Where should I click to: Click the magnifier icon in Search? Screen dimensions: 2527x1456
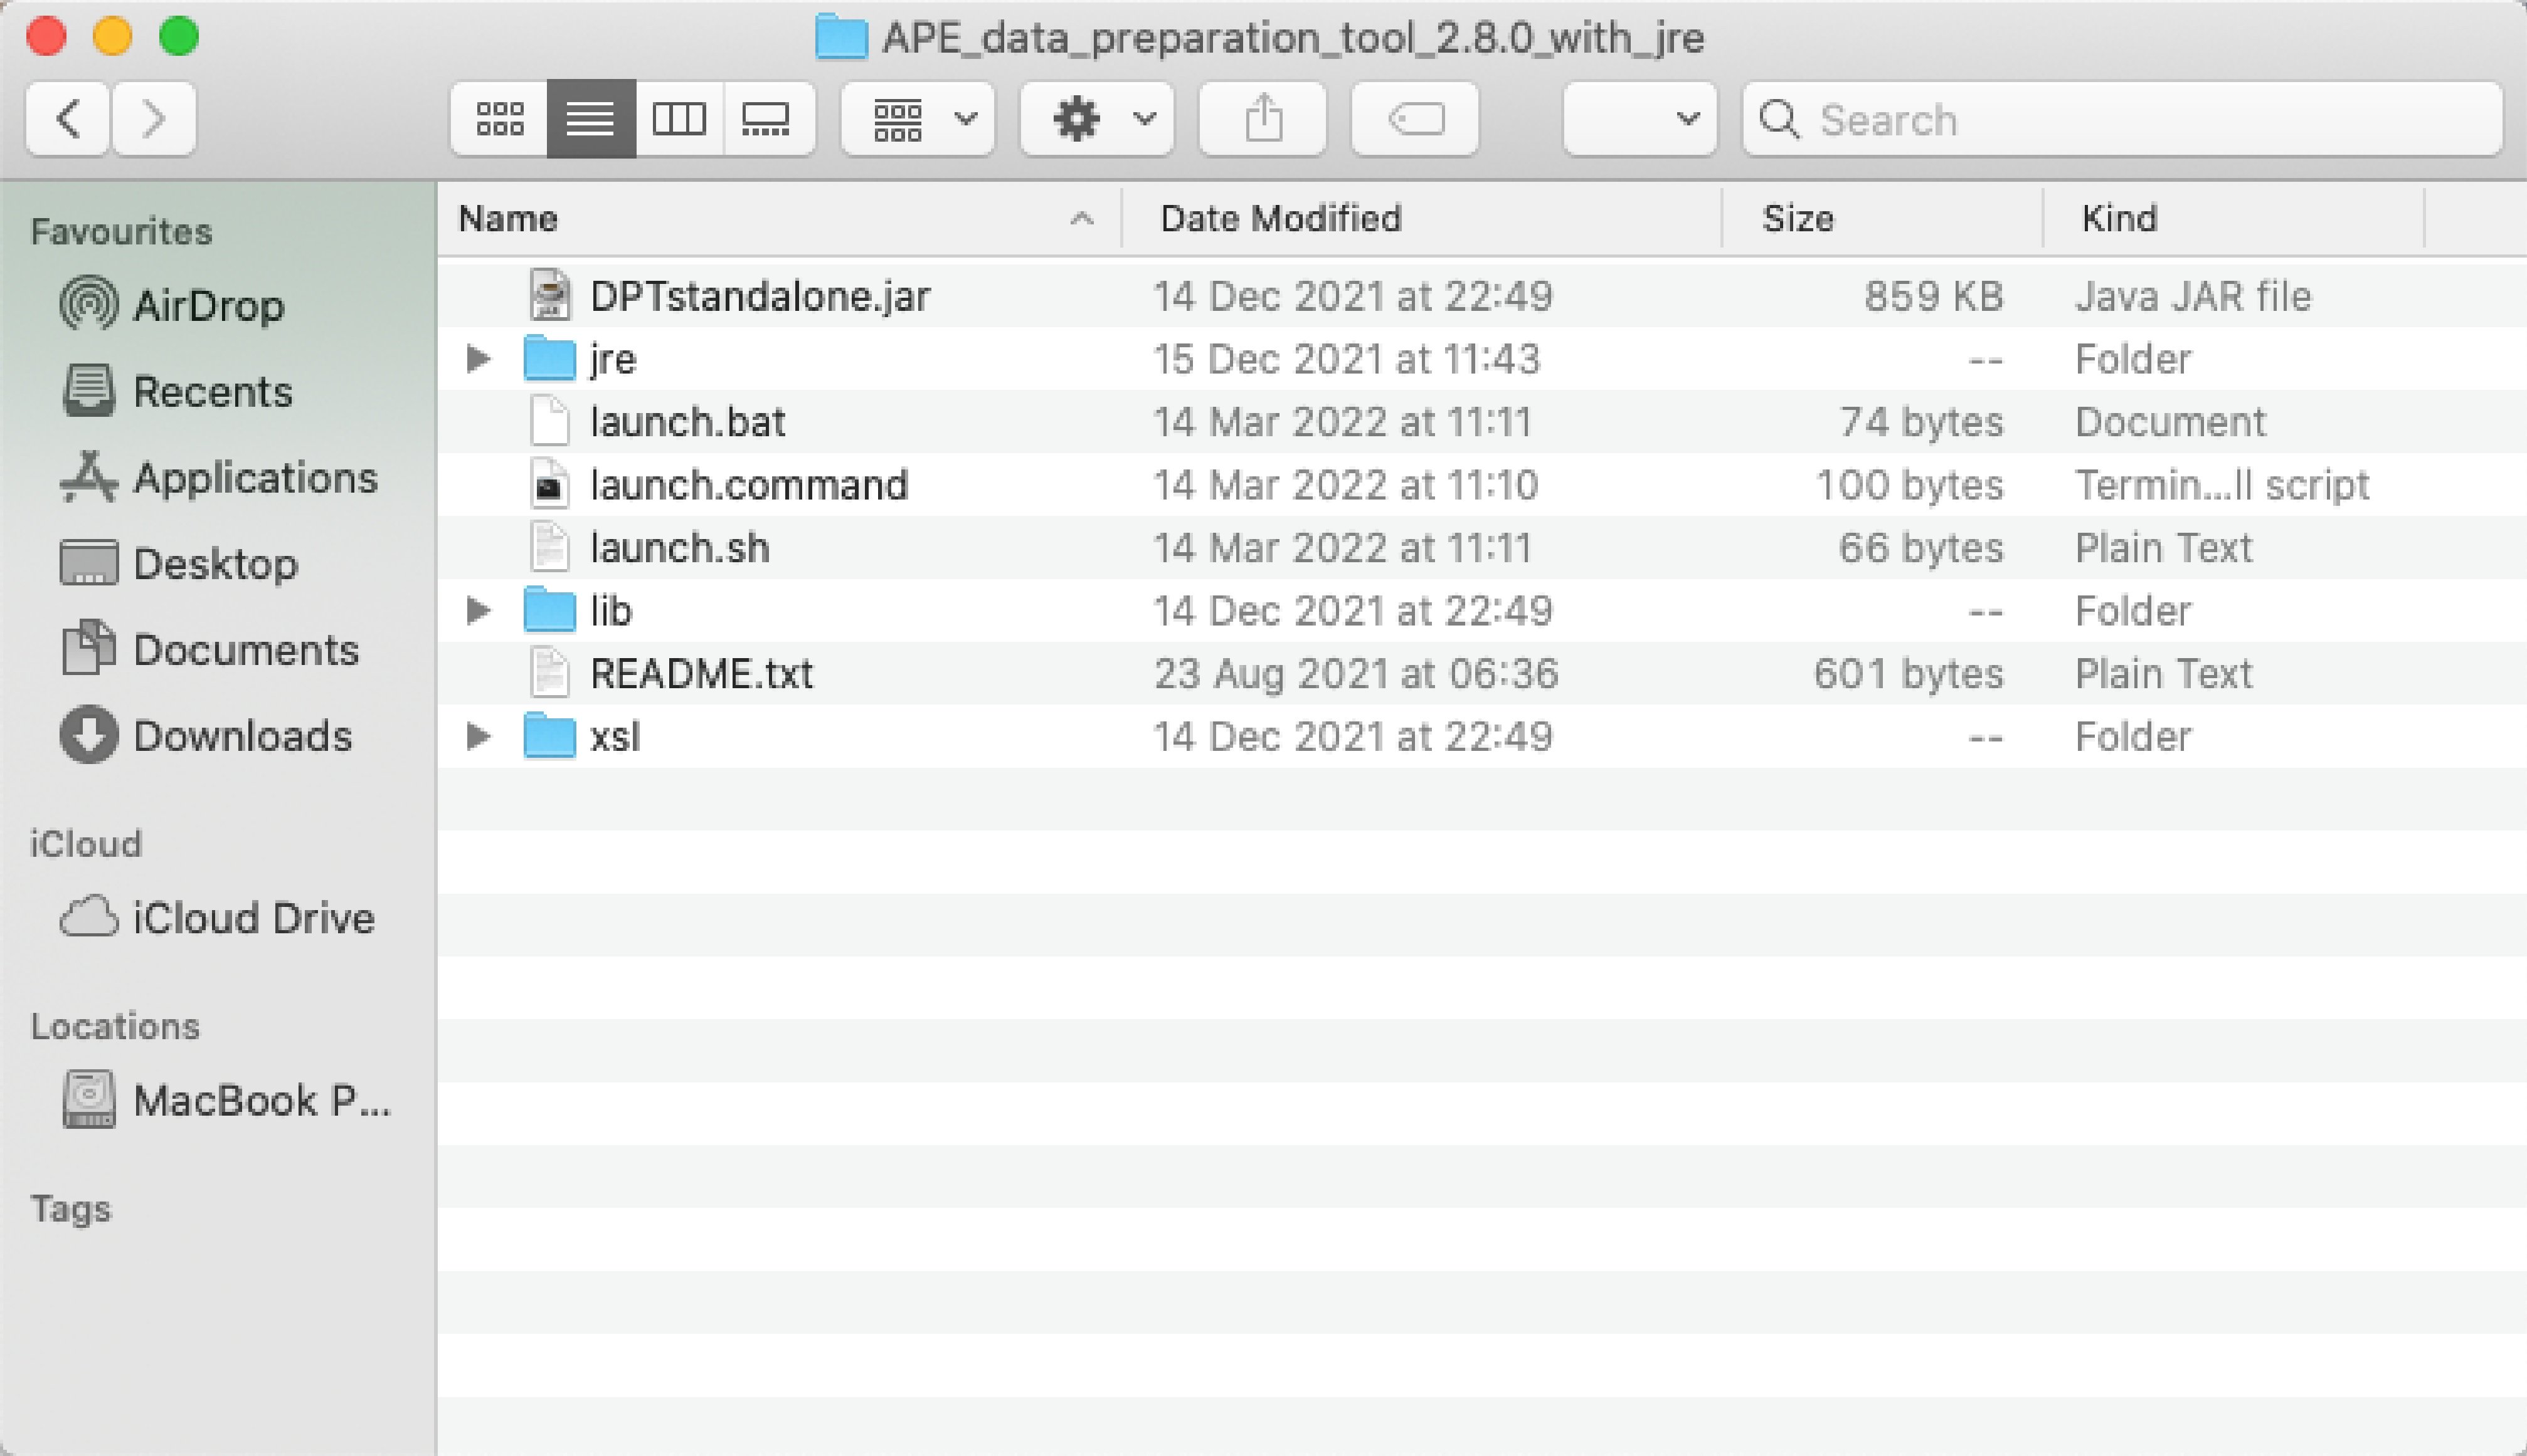pos(1780,119)
